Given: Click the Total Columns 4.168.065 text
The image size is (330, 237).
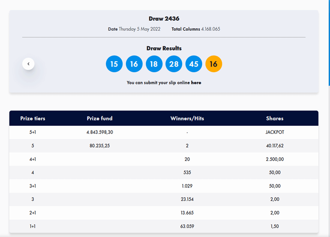Looking at the screenshot, I should 196,29.
